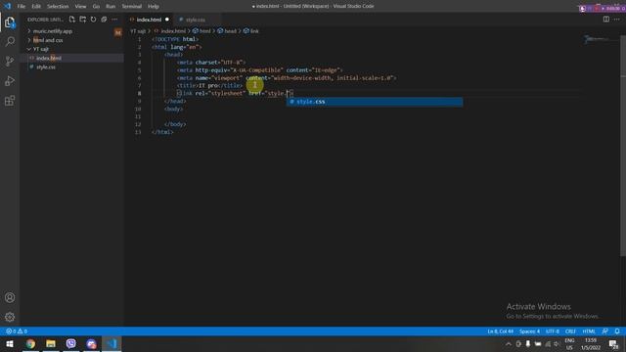
Task: Open the Terminal menu
Action: coord(132,7)
